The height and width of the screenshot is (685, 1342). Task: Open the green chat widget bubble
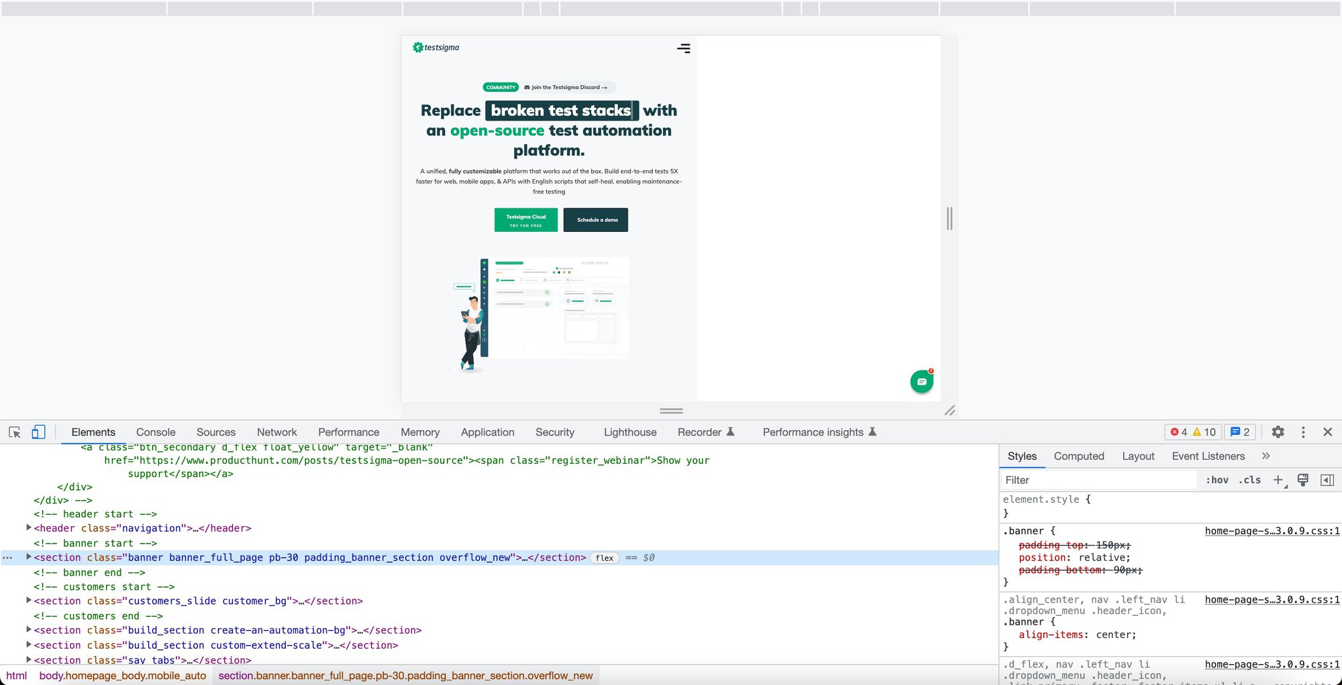pyautogui.click(x=921, y=381)
